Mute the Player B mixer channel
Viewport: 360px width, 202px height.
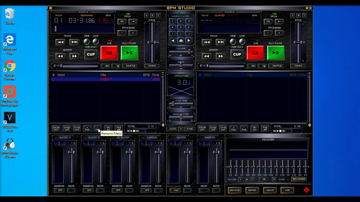pyautogui.click(x=100, y=190)
